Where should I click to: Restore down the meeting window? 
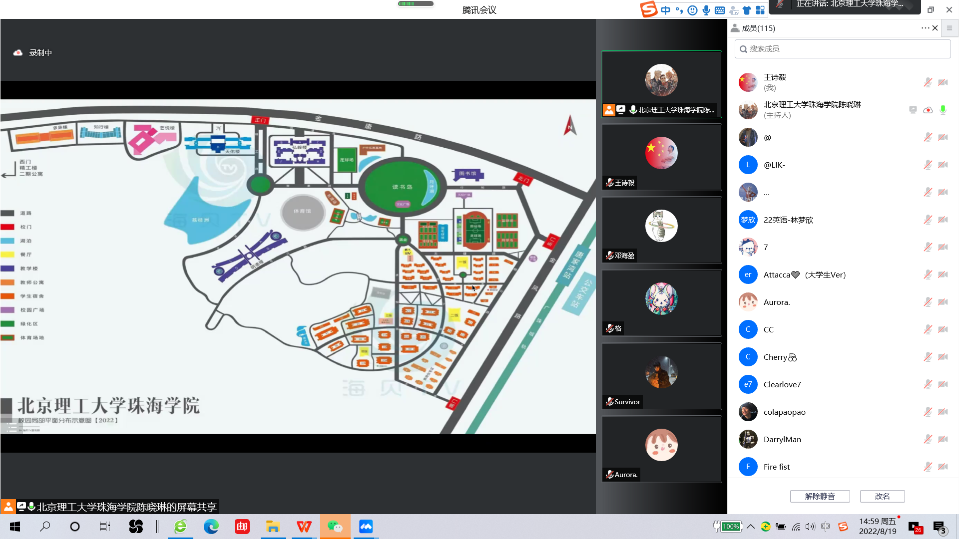(931, 10)
